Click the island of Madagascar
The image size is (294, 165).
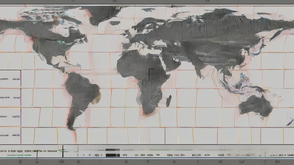[x=169, y=101]
